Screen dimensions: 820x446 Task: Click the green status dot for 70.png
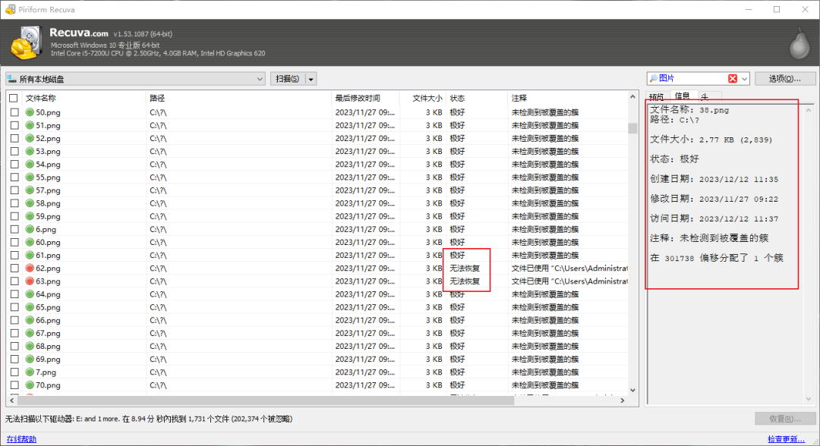coord(30,385)
